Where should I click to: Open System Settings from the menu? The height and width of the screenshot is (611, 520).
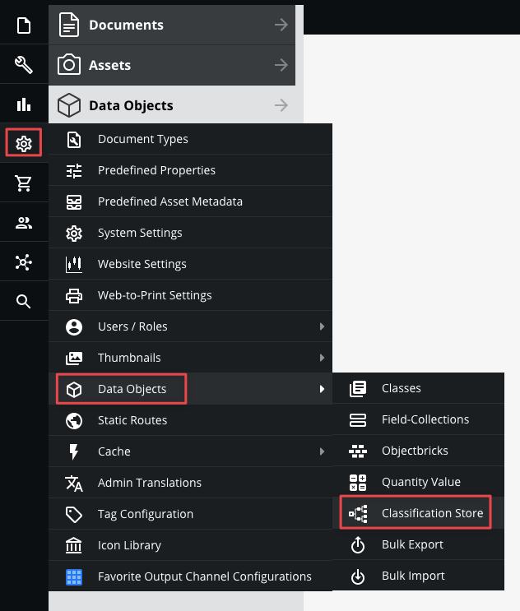pos(190,233)
